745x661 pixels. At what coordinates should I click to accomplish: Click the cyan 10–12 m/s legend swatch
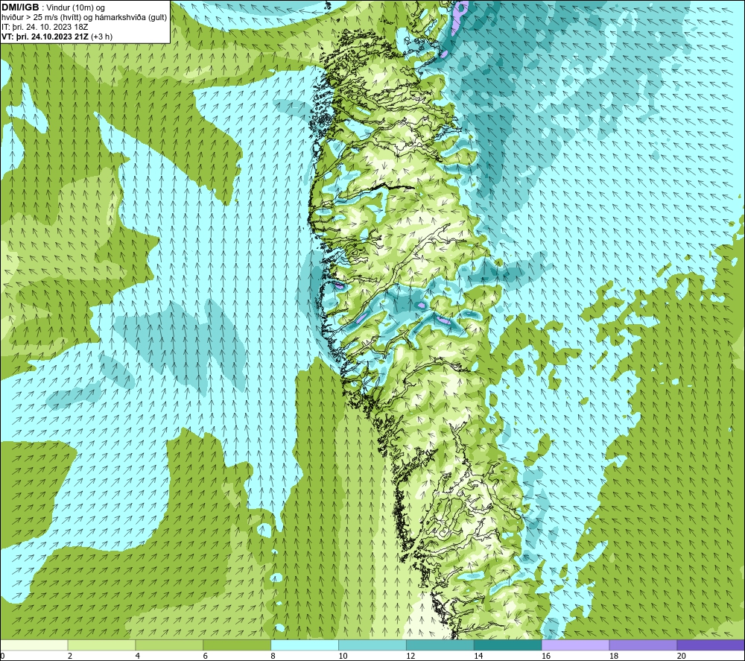coord(372,645)
